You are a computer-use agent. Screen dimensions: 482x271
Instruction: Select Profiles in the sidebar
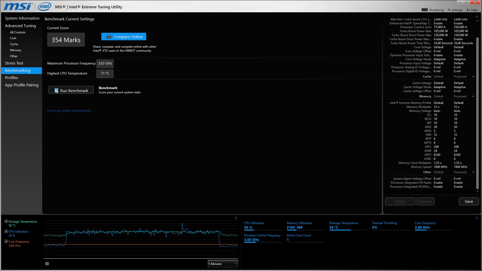coord(12,78)
